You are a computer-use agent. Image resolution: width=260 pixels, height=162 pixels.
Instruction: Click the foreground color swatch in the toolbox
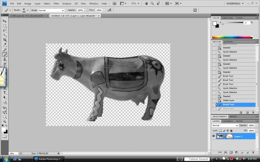[x=3, y=130]
